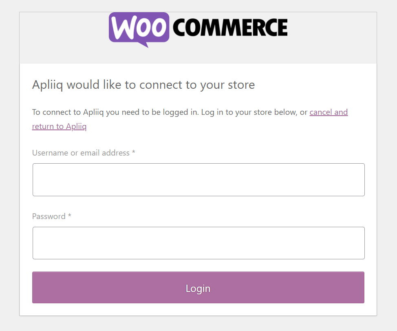Viewport: 397px width, 331px height.
Task: Click the centered Login label on the button
Action: [x=198, y=287]
